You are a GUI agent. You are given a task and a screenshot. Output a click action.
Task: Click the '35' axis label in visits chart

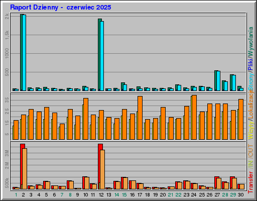pyautogui.click(x=7, y=100)
